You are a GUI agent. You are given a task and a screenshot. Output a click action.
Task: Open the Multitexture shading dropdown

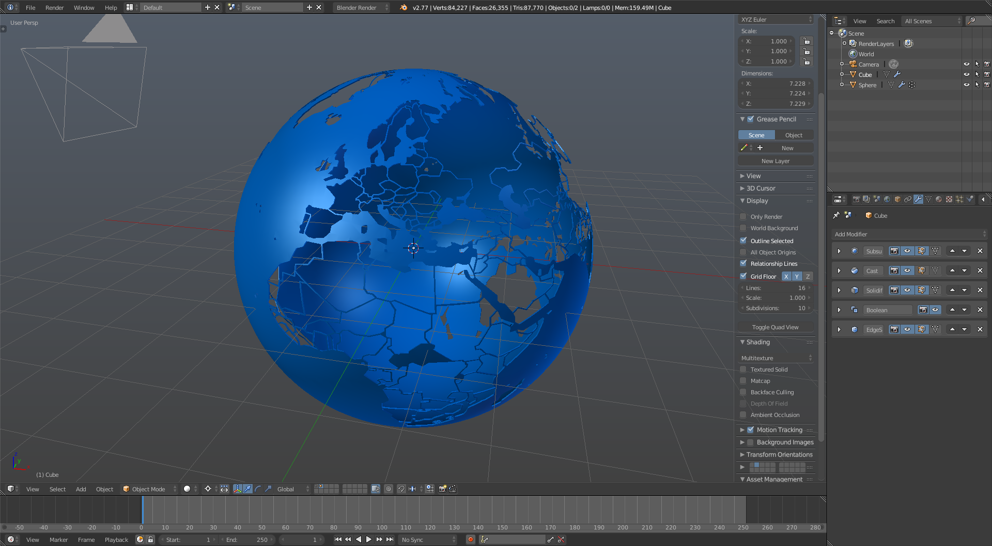click(x=776, y=358)
